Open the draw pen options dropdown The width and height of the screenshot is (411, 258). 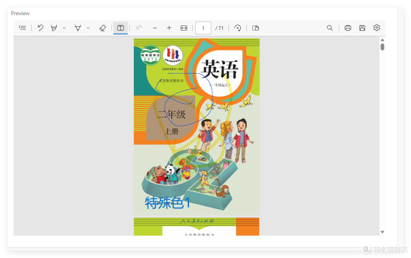coord(88,28)
